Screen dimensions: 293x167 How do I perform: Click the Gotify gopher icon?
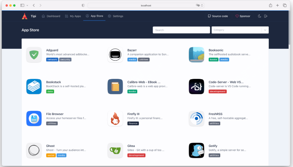coord(196,150)
